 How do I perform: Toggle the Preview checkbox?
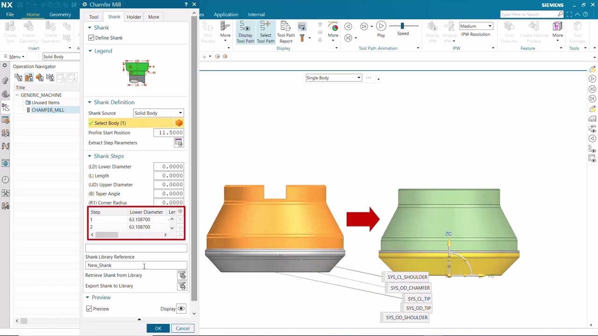(89, 309)
